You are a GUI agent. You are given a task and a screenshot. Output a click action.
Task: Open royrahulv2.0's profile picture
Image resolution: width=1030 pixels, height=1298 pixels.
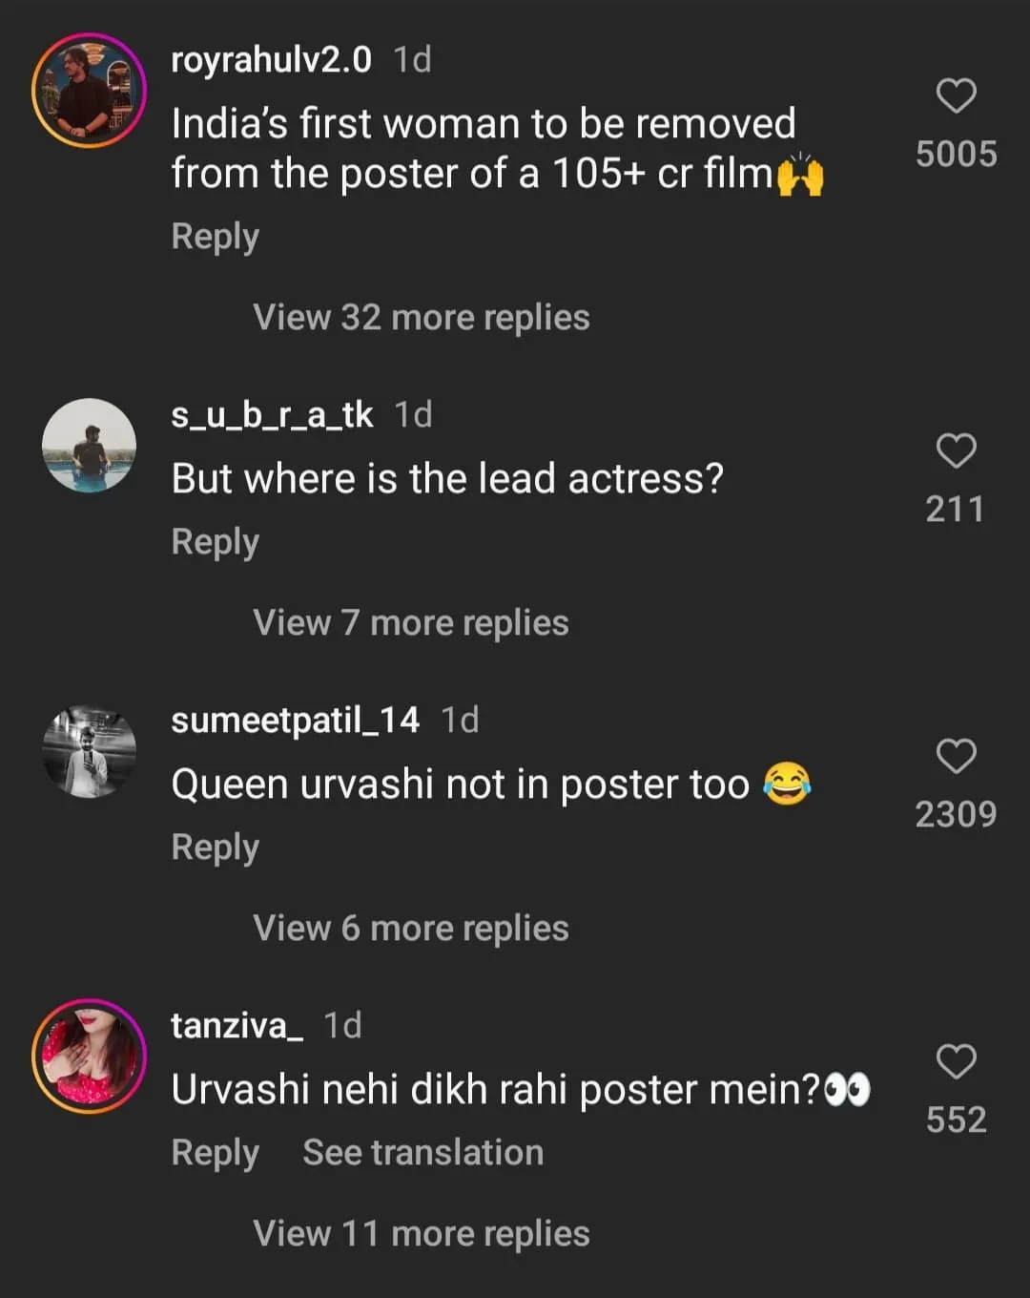(89, 91)
